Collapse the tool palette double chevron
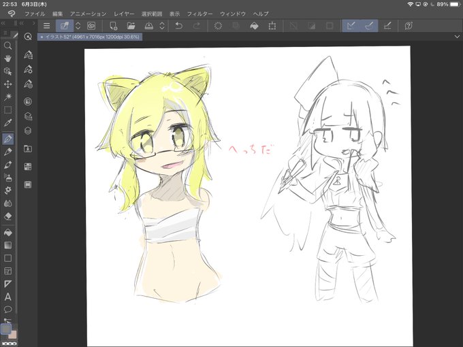Screen dimensions: 463x347 [x=3, y=23]
